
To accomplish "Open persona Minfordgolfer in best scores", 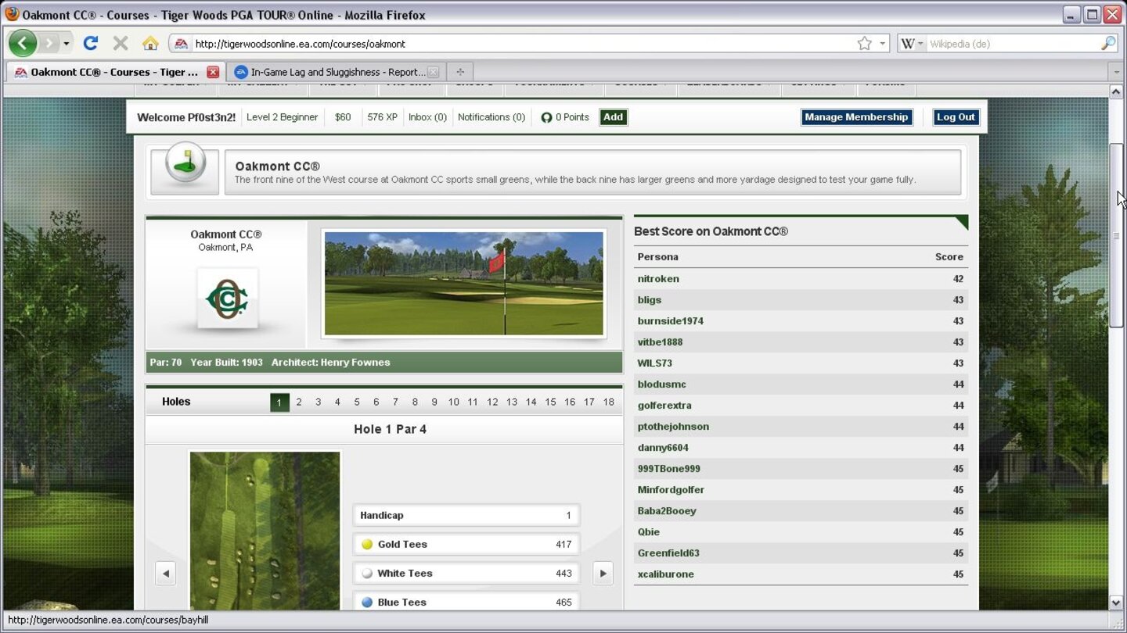I will point(671,490).
